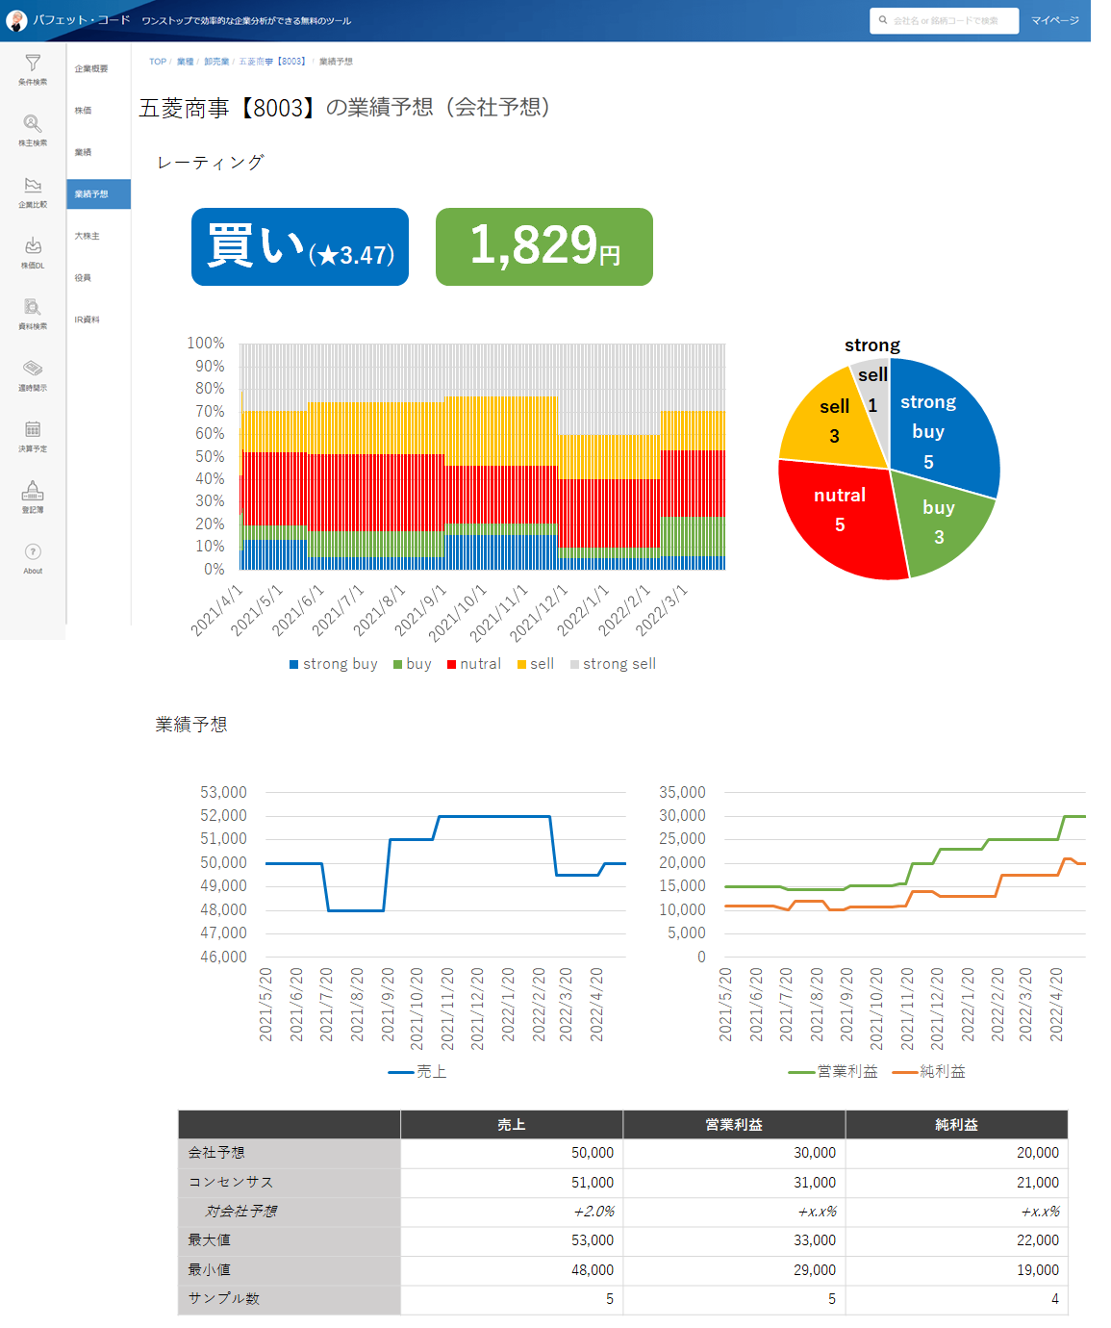Click the blue strong buy legend swatch
The image size is (1111, 1328).
point(294,664)
